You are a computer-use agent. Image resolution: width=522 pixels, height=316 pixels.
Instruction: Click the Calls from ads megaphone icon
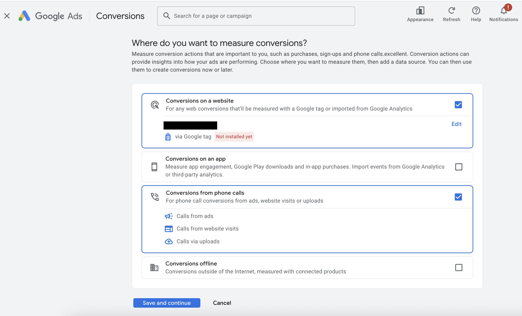tap(169, 216)
